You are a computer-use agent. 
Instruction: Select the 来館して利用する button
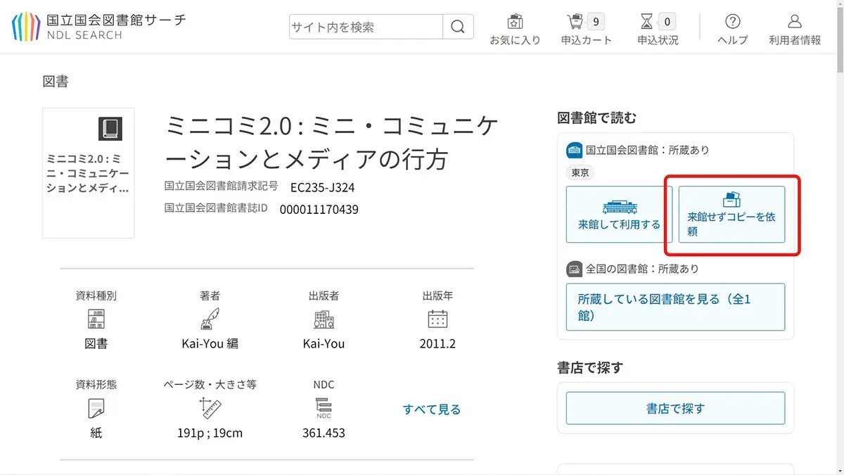pos(619,215)
